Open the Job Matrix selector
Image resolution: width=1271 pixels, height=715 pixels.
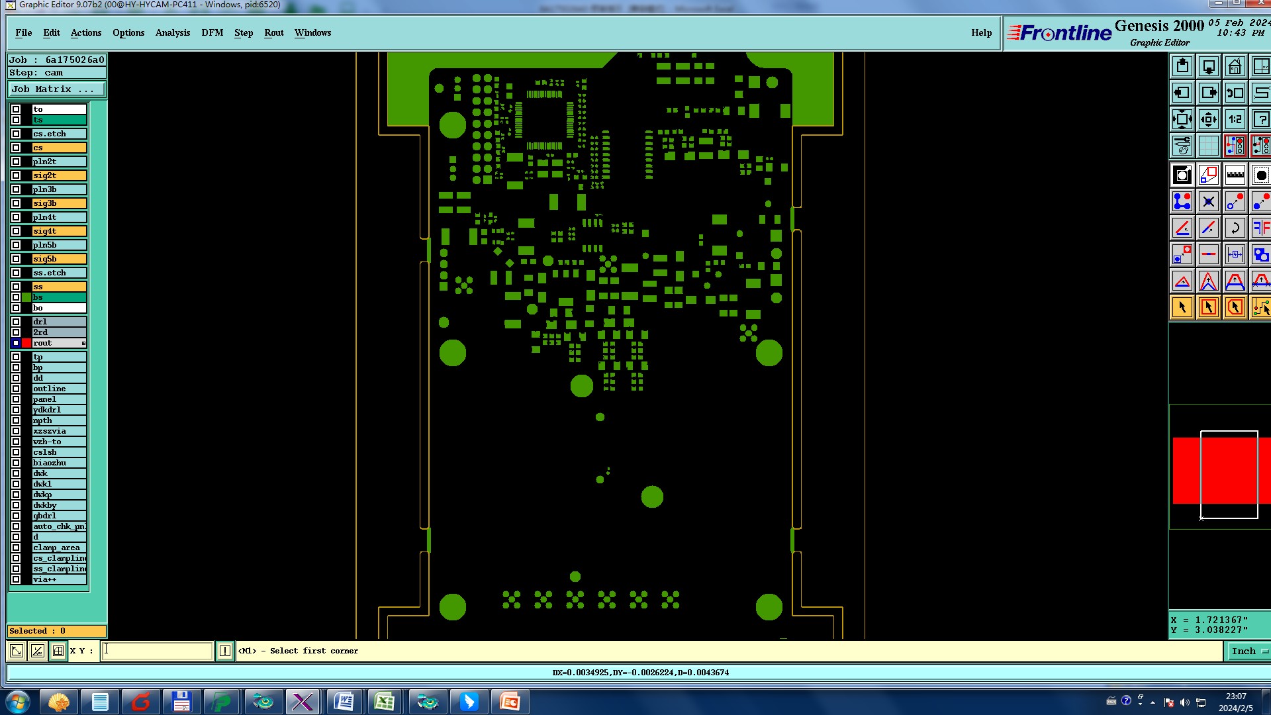[56, 89]
